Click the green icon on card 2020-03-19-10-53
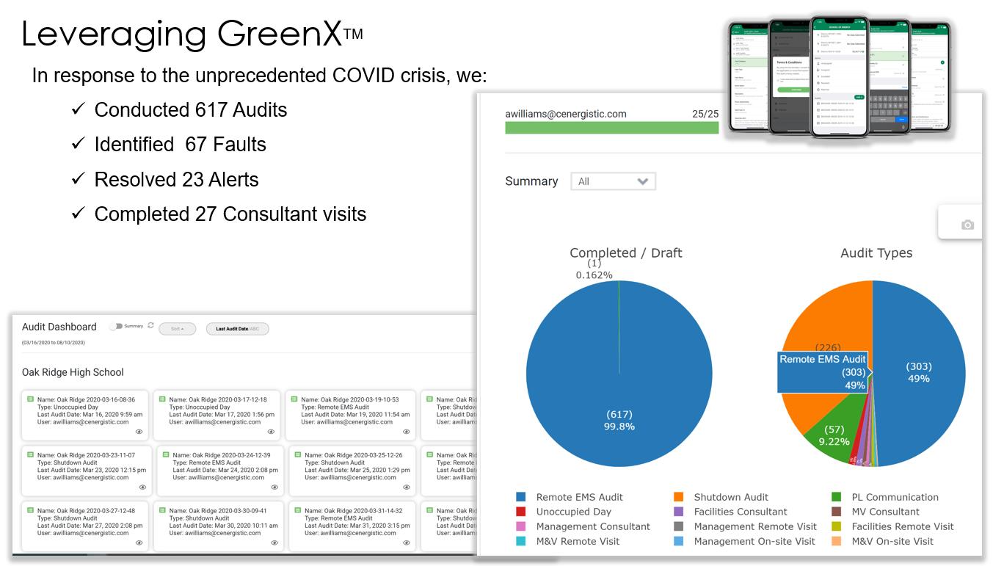Screen dimensions: 993x566 pos(294,399)
